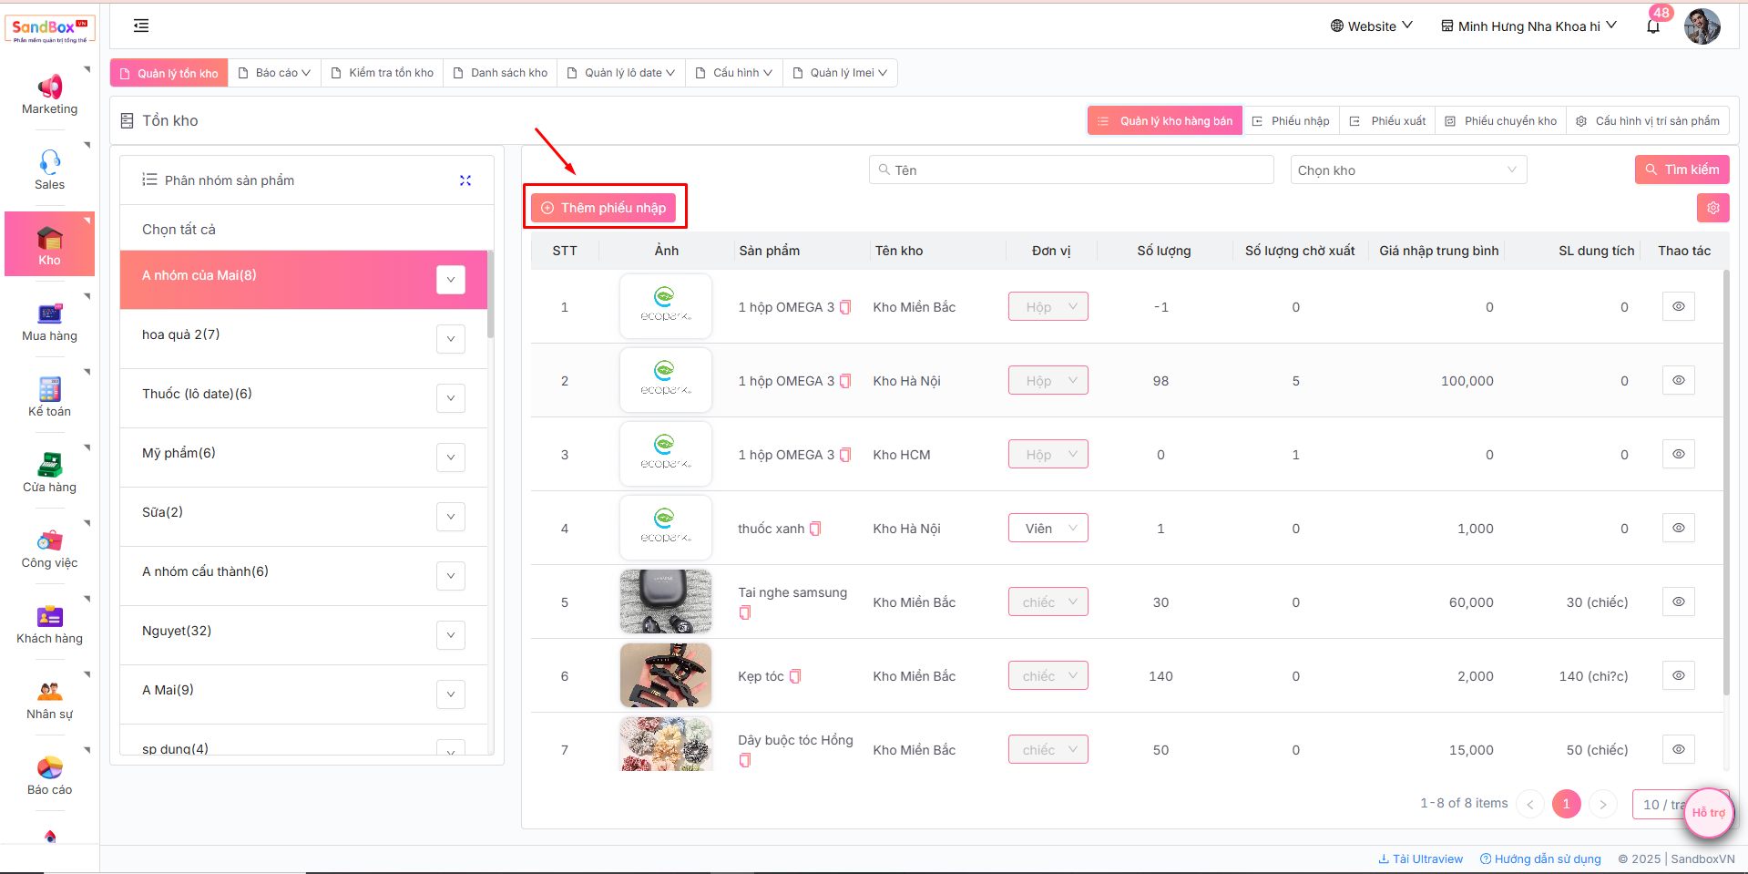Click the settings gear above the table
This screenshot has width=1748, height=874.
coord(1712,208)
